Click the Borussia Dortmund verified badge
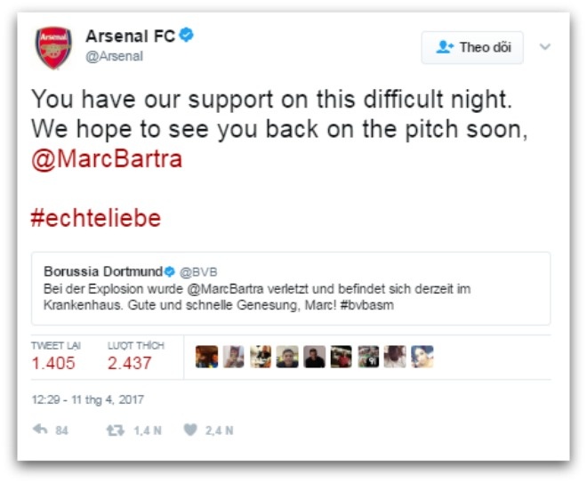Image resolution: width=587 pixels, height=483 pixels. [x=169, y=271]
